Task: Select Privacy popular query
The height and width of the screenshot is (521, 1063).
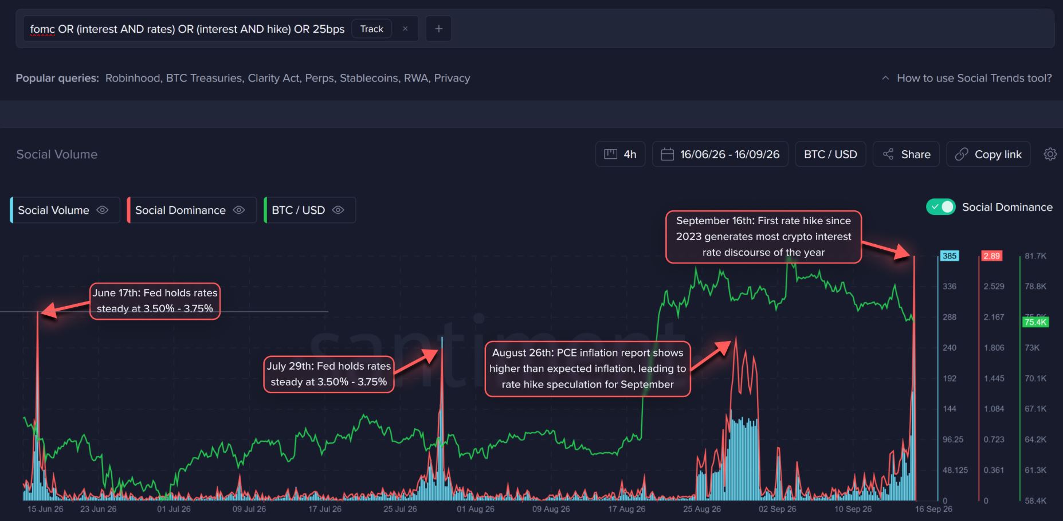Action: [452, 78]
